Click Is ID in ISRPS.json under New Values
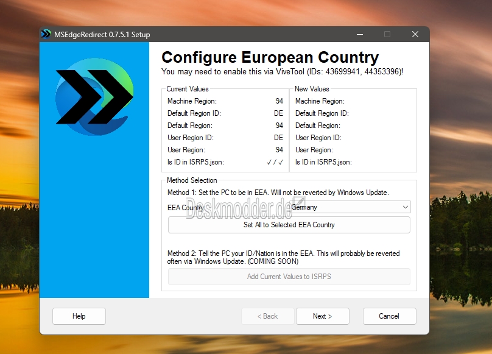The height and width of the screenshot is (354, 492). (x=323, y=162)
